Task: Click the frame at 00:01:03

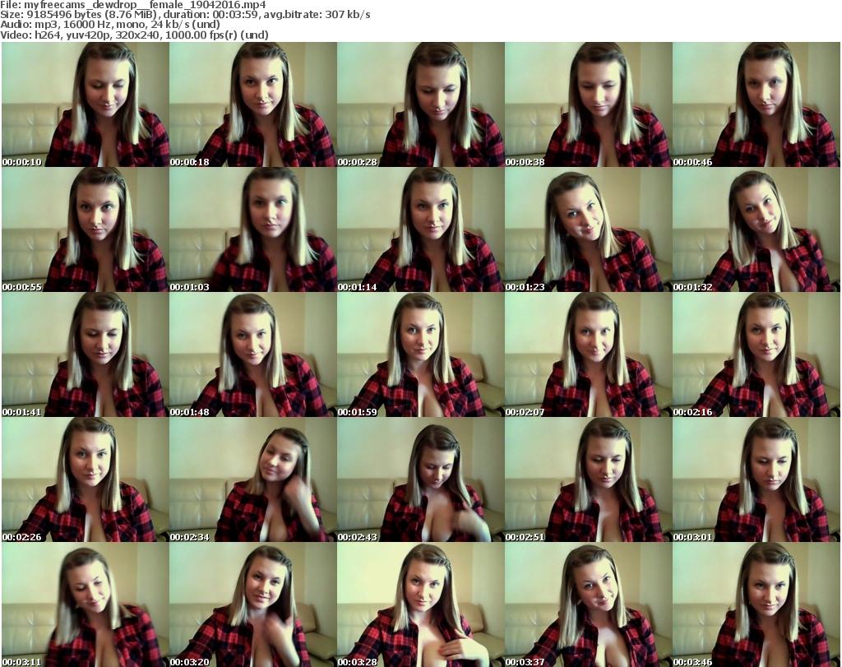Action: point(253,229)
